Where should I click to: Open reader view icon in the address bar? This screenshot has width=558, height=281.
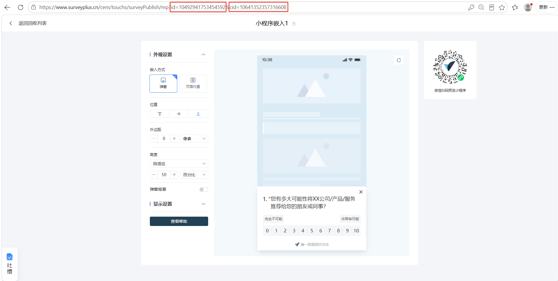pyautogui.click(x=492, y=8)
